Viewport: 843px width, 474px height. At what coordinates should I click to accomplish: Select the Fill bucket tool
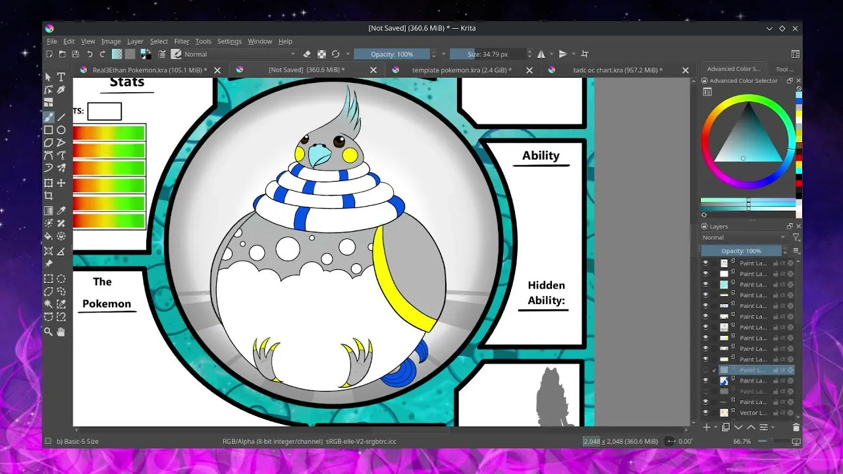pyautogui.click(x=48, y=236)
